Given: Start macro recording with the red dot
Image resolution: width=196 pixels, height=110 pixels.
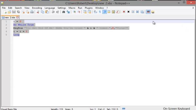Looking at the screenshot, I should coord(124,12).
